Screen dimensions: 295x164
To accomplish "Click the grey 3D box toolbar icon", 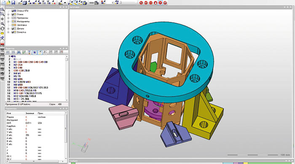I will tap(25, 3).
